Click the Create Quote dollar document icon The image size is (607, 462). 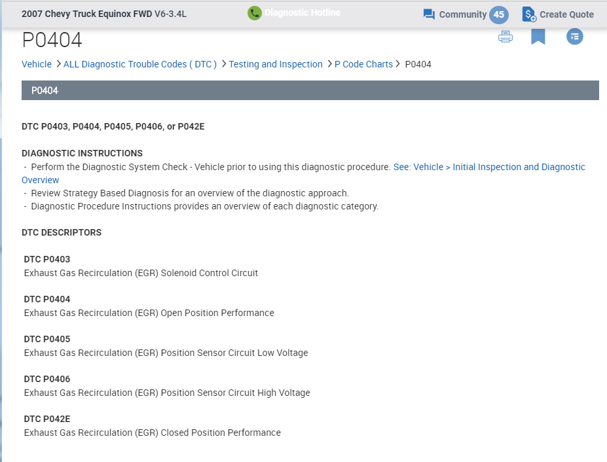529,14
